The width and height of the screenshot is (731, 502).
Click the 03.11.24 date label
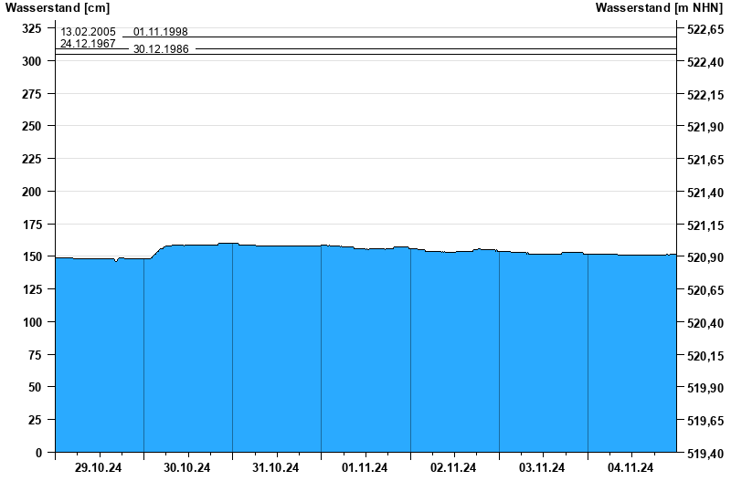[x=542, y=468]
